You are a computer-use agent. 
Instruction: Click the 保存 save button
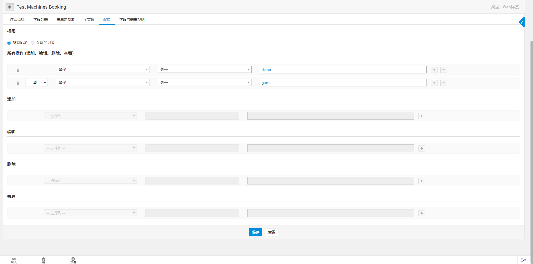255,232
